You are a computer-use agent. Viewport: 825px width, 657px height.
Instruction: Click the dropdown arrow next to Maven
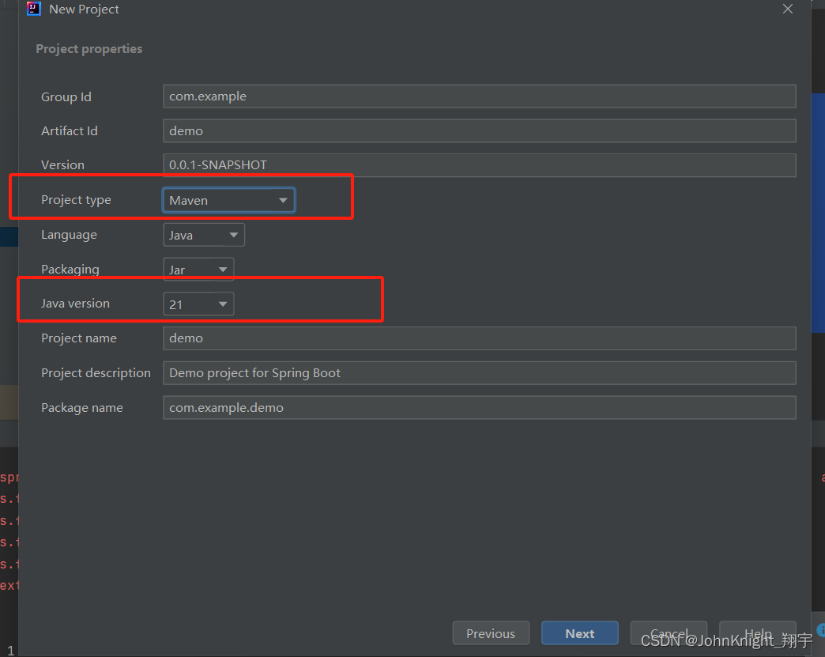(282, 199)
